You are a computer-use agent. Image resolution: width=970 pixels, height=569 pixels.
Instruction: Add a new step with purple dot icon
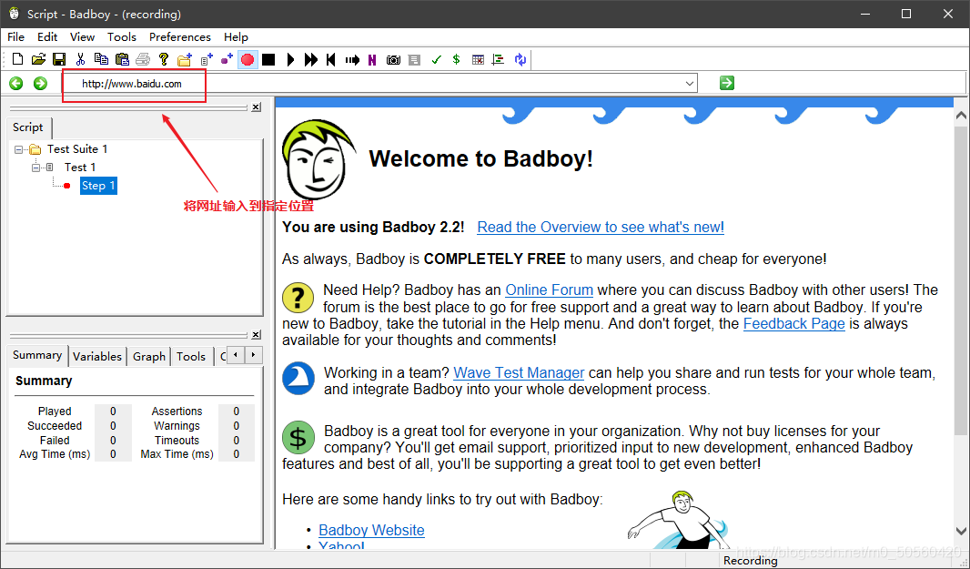pyautogui.click(x=227, y=59)
